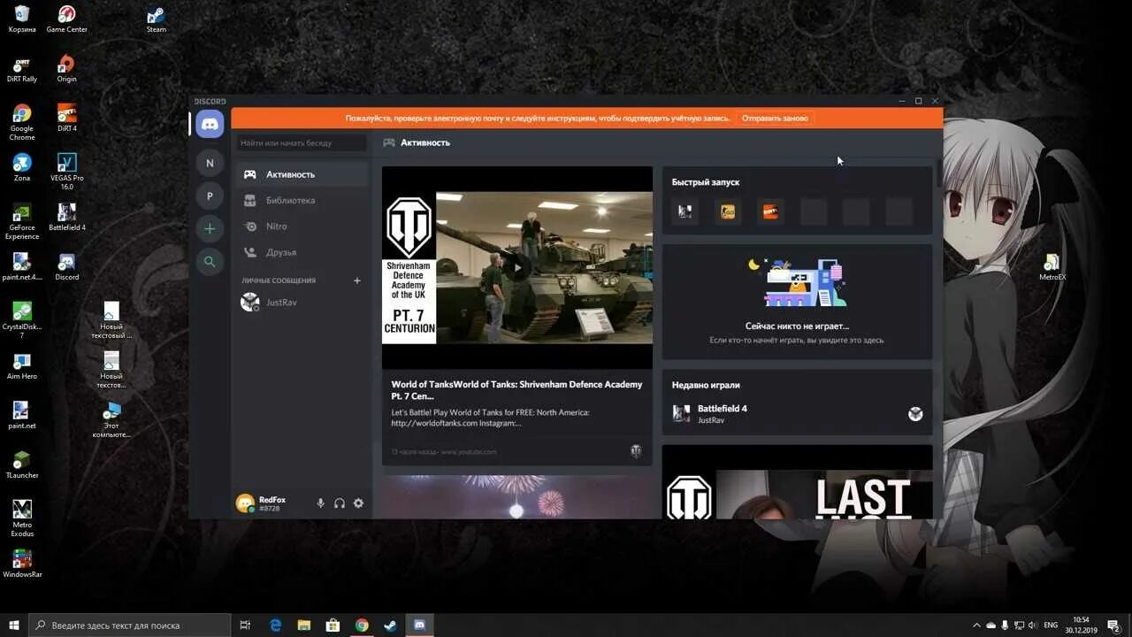Select Origin desktop icon
Image resolution: width=1132 pixels, height=637 pixels.
66,68
